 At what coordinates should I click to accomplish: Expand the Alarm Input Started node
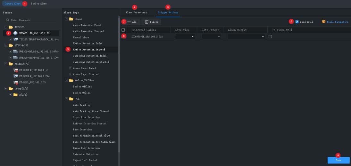pyautogui.click(x=71, y=74)
